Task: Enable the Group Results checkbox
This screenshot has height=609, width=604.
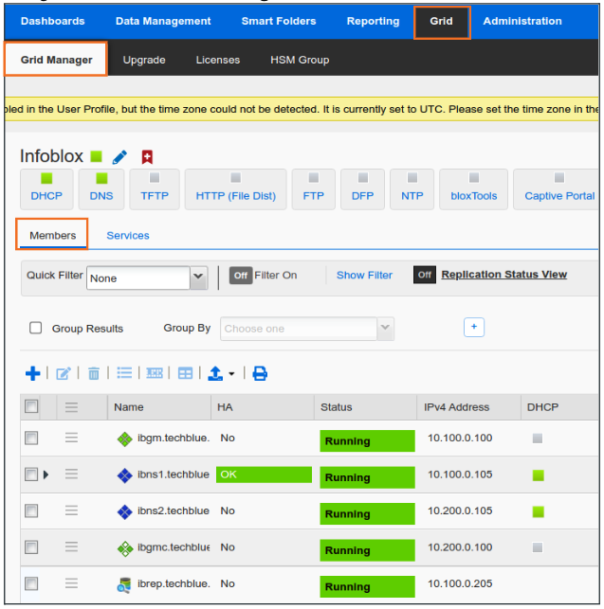Action: pyautogui.click(x=36, y=329)
